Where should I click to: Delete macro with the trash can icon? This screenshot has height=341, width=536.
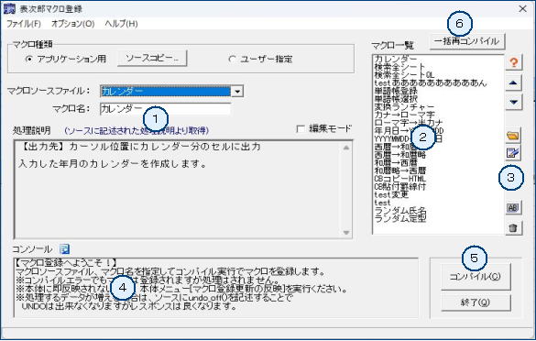click(513, 227)
